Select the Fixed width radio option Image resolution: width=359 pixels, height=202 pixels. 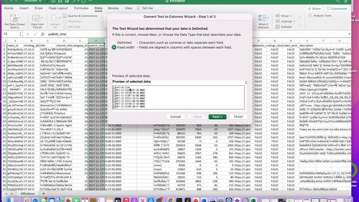pyautogui.click(x=114, y=47)
